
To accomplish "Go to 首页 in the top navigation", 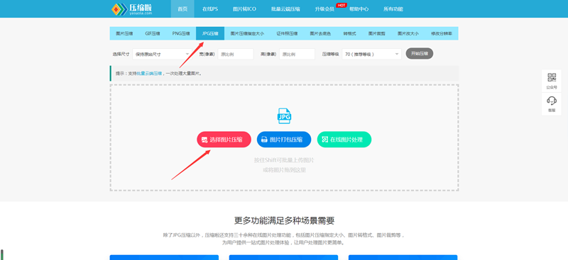I will pos(182,9).
